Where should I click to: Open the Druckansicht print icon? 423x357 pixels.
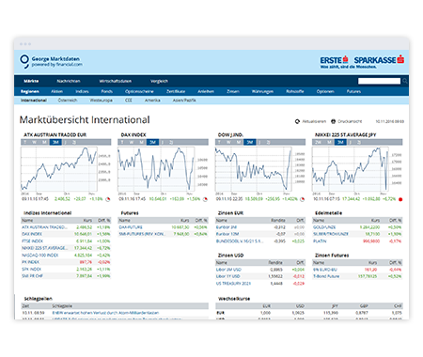pyautogui.click(x=333, y=121)
